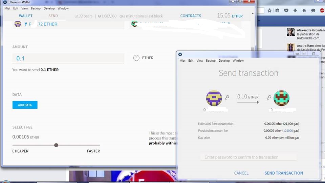Open Backup menu in Send transaction dialog

(211, 61)
